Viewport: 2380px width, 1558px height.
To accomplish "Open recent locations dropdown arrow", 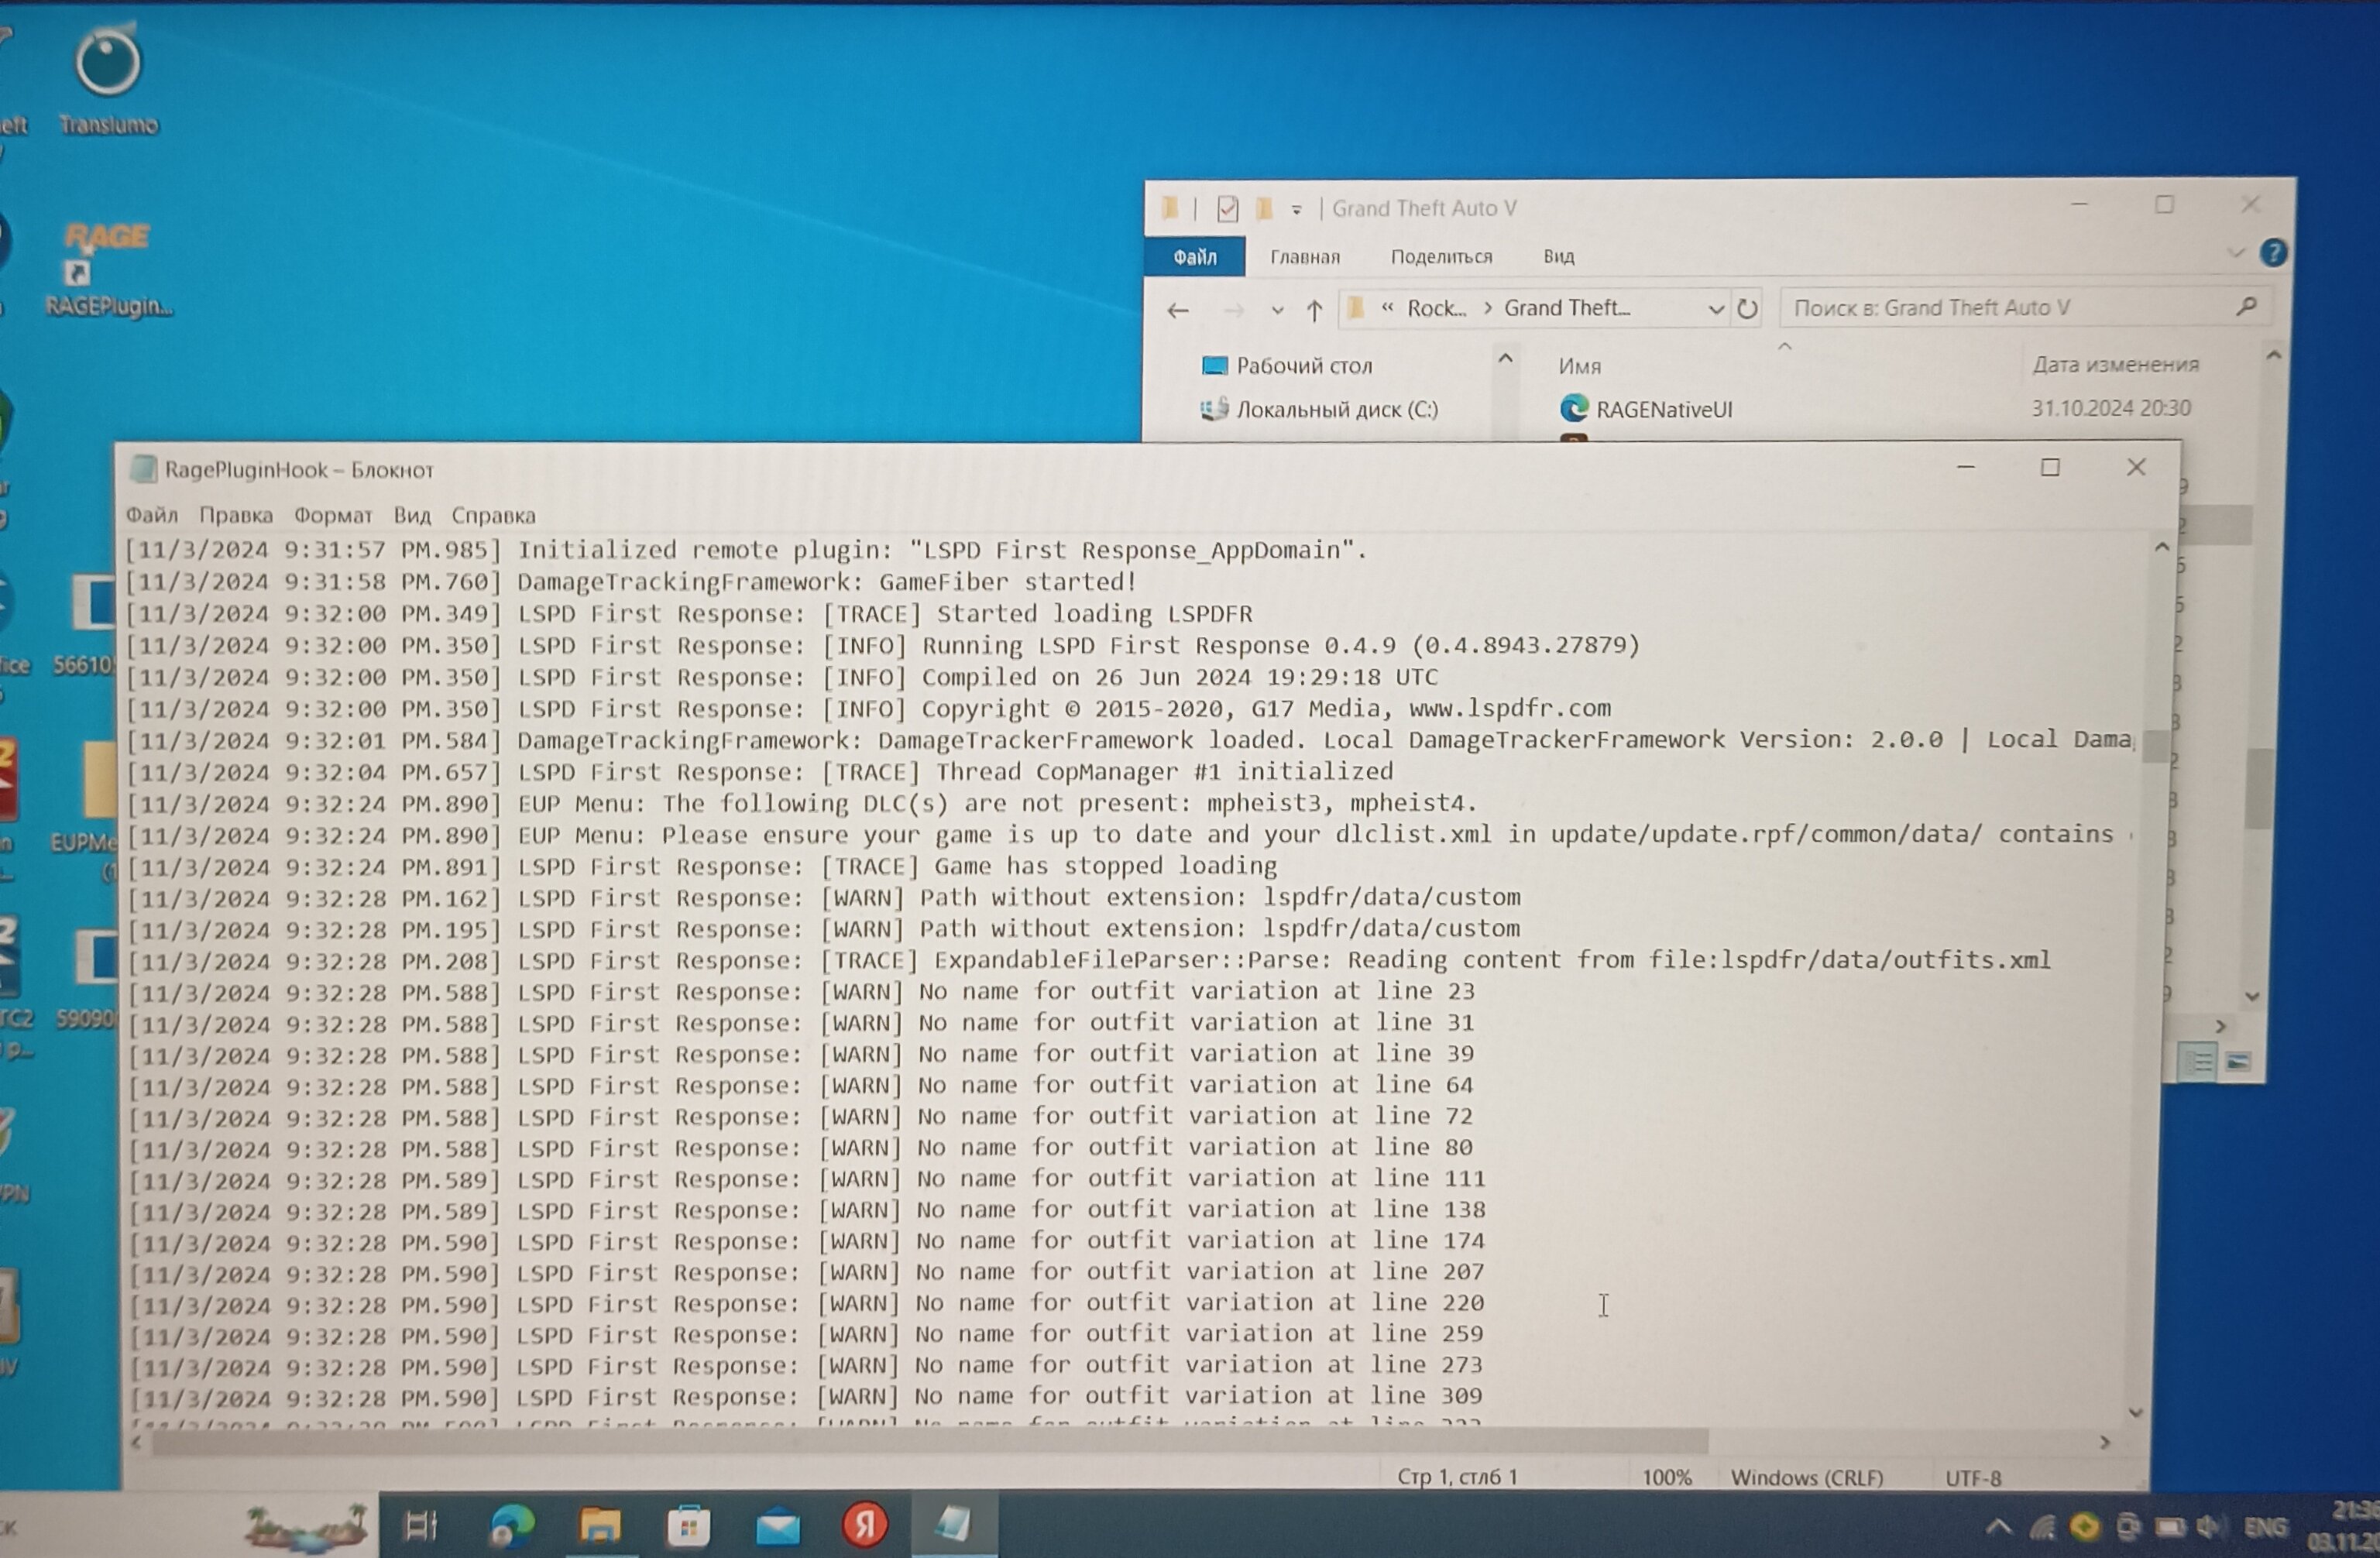I will tap(1277, 311).
